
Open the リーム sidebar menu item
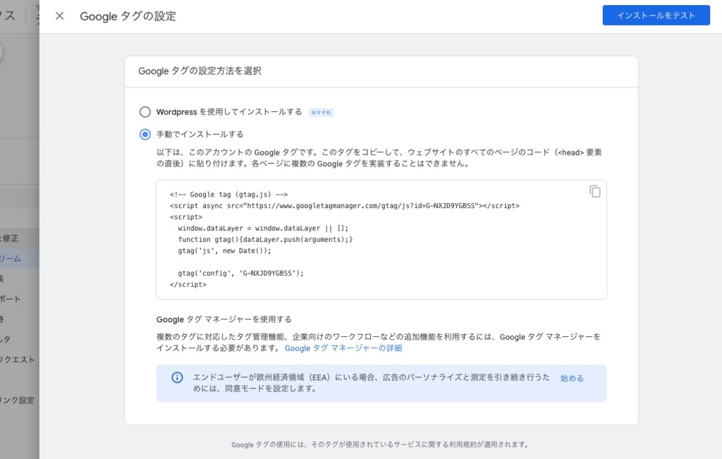pyautogui.click(x=11, y=258)
